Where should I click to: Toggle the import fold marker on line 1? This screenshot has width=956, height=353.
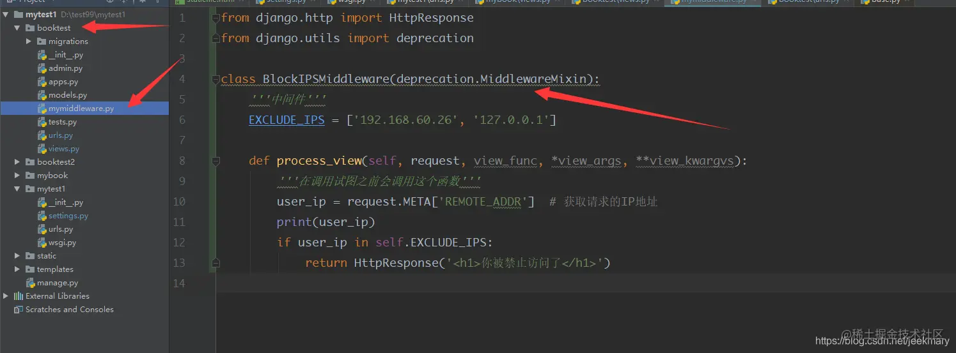coord(215,18)
